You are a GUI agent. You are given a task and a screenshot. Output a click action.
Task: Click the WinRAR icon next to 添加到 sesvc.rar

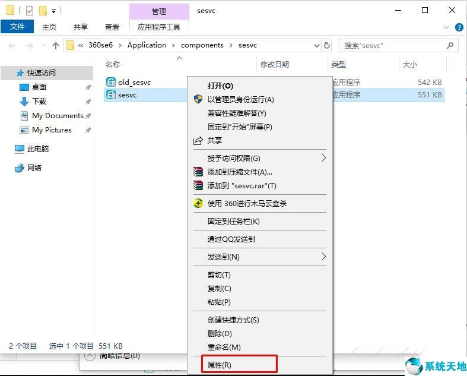pos(198,185)
